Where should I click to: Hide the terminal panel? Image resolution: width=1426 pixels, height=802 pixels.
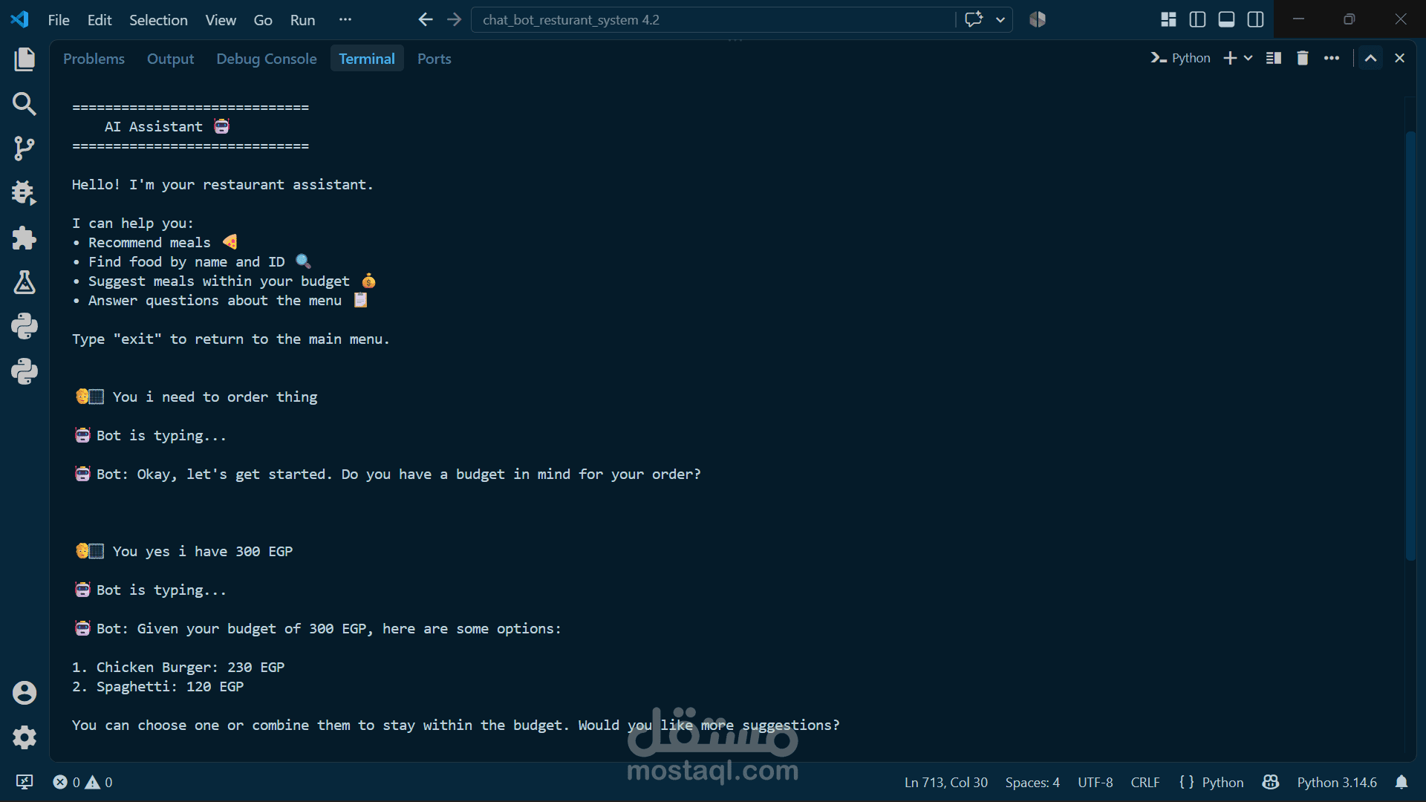coord(1400,58)
